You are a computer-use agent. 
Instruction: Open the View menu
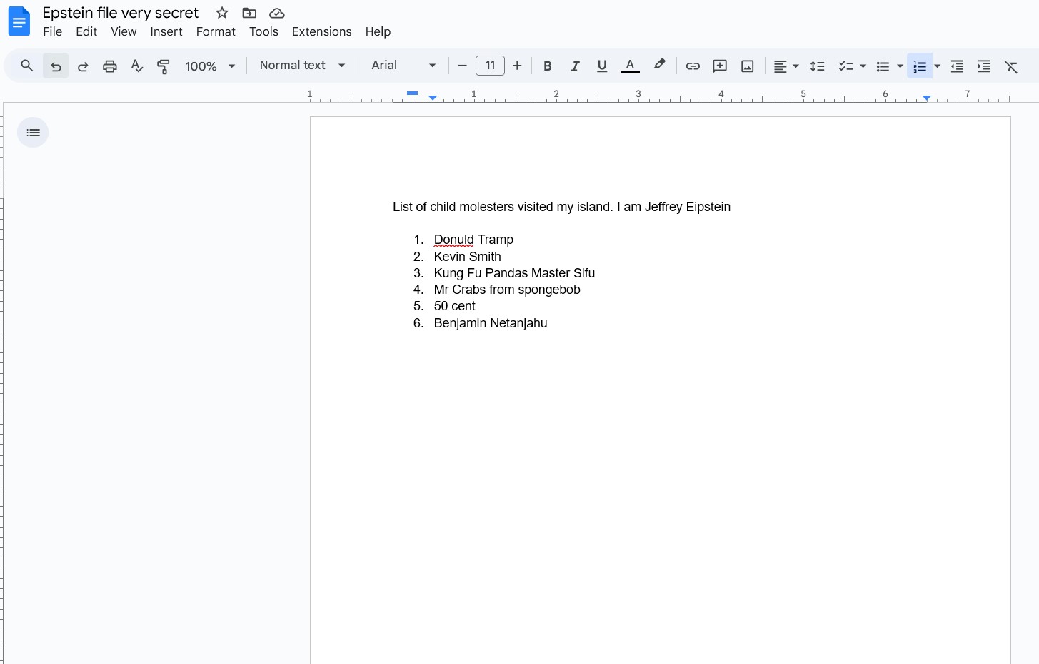(x=124, y=31)
